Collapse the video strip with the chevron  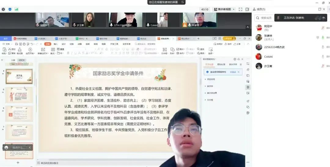(x=248, y=27)
